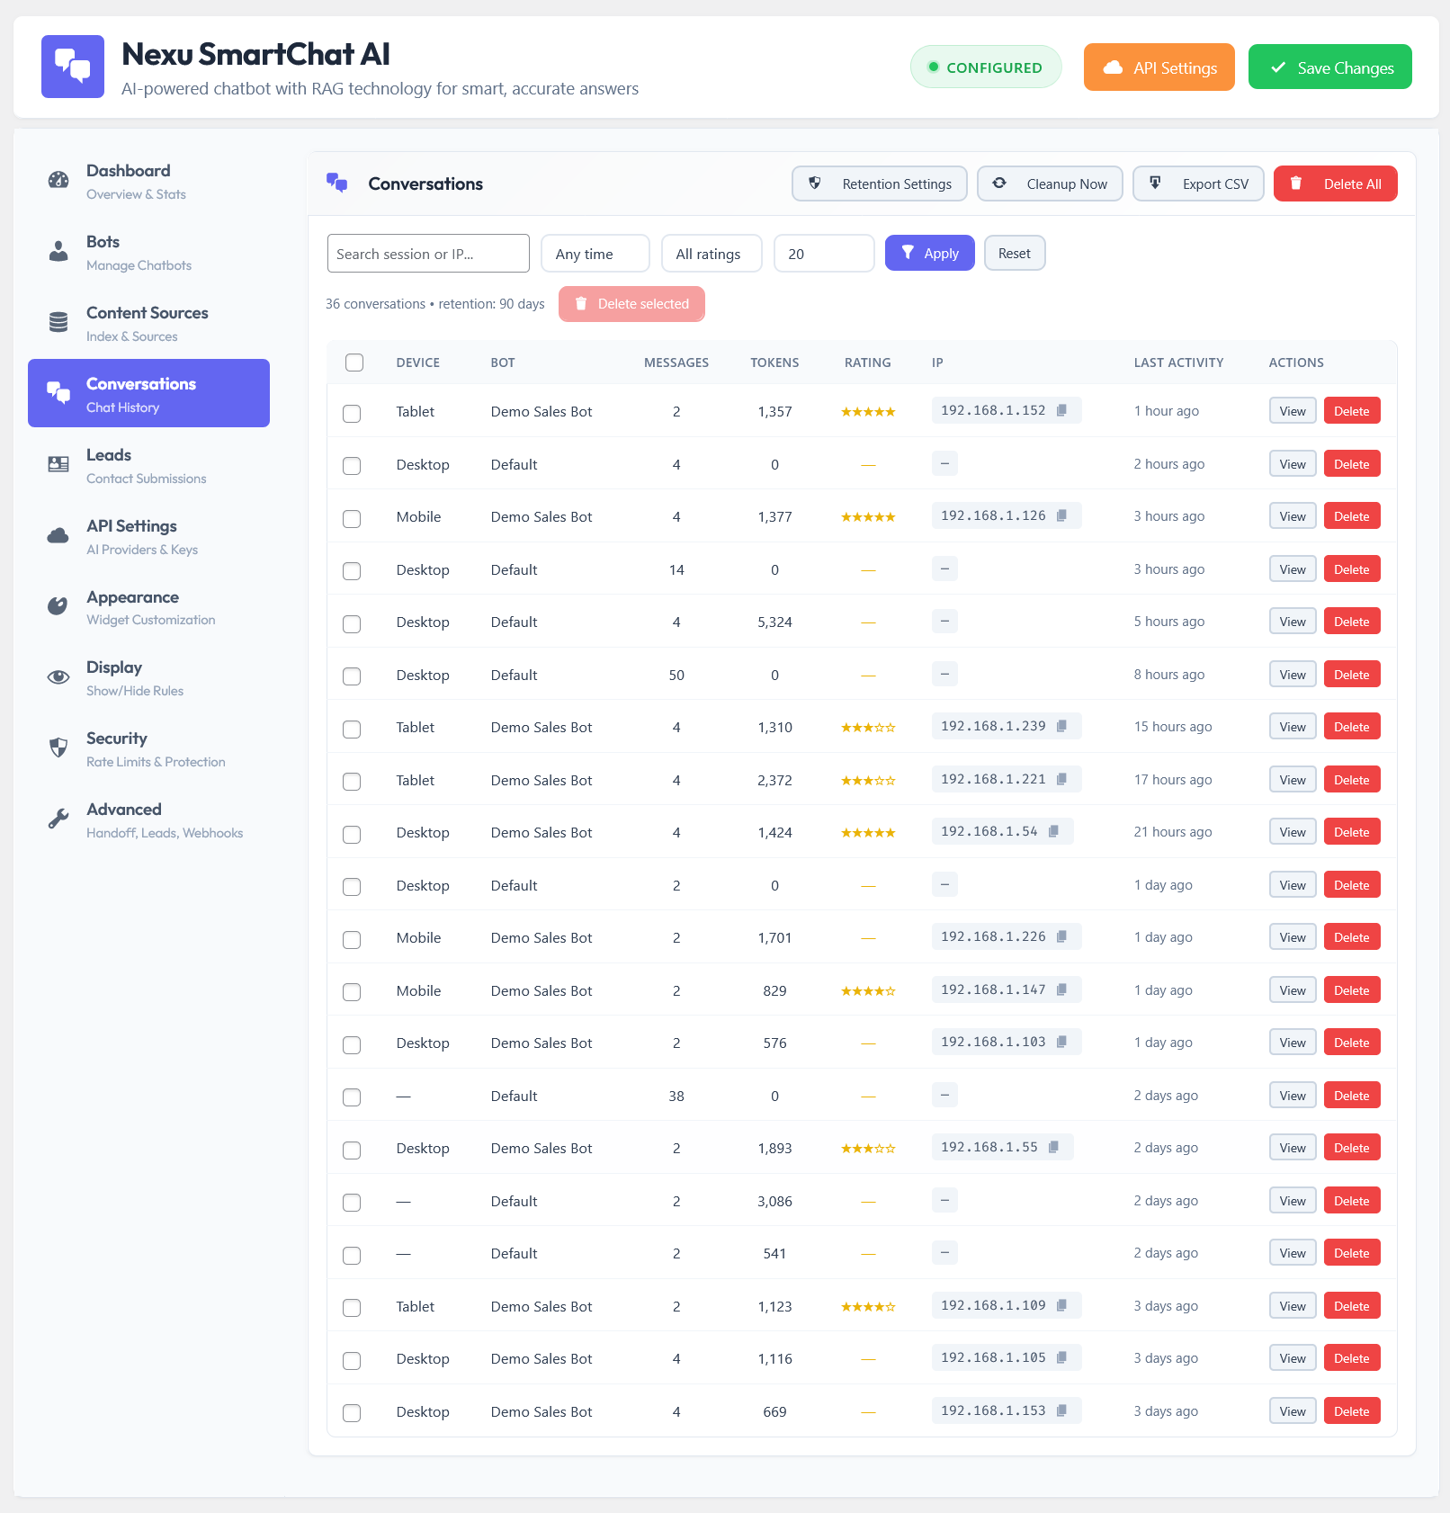1450x1513 pixels.
Task: Click the API Settings cloud icon in sidebar
Action: coord(58,535)
